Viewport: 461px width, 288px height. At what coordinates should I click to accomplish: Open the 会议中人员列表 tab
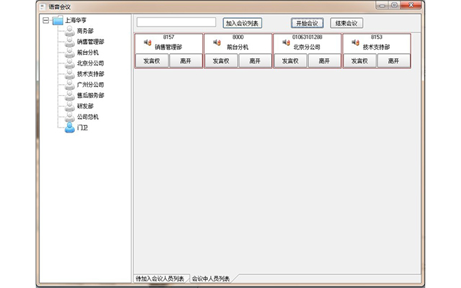pos(210,278)
